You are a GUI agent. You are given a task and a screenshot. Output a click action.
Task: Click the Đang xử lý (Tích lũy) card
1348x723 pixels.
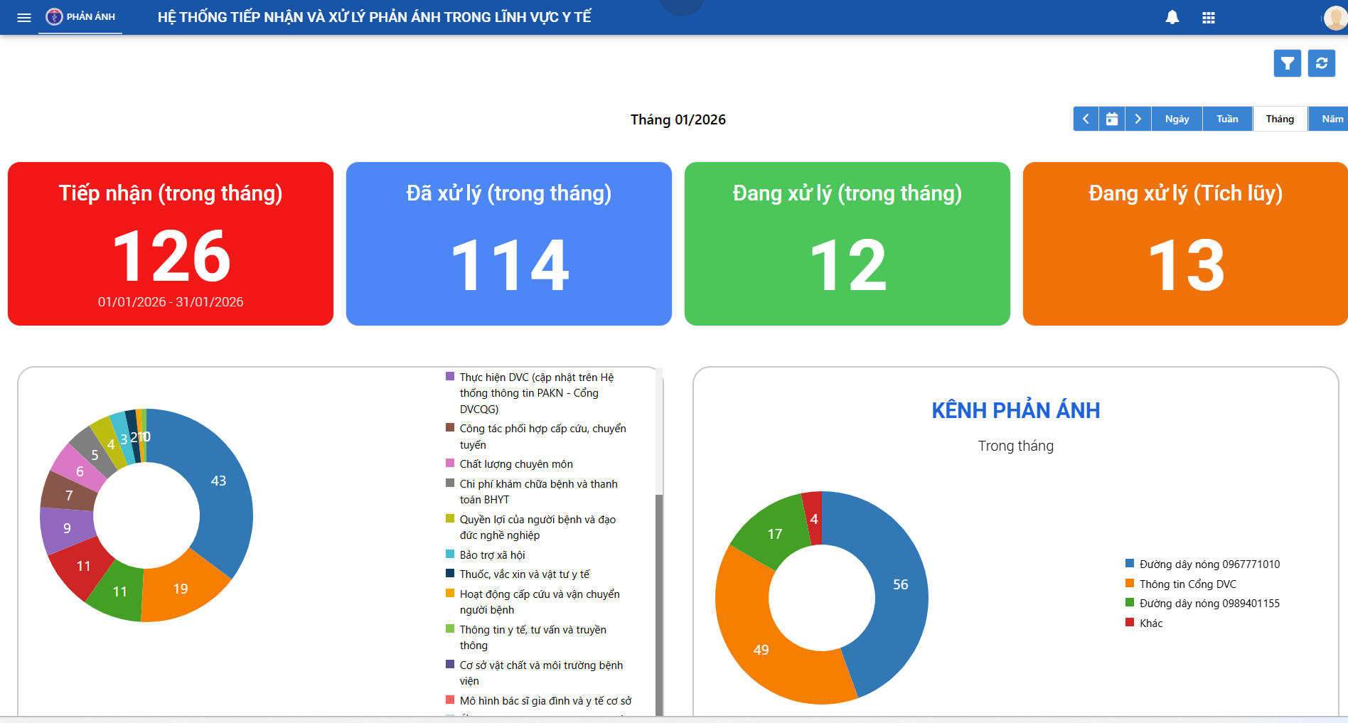[1184, 244]
